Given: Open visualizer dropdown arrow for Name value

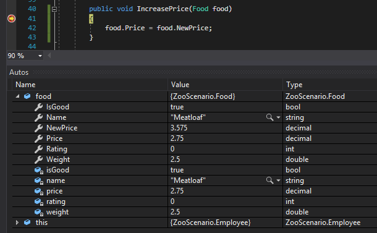Looking at the screenshot, I should click(278, 117).
